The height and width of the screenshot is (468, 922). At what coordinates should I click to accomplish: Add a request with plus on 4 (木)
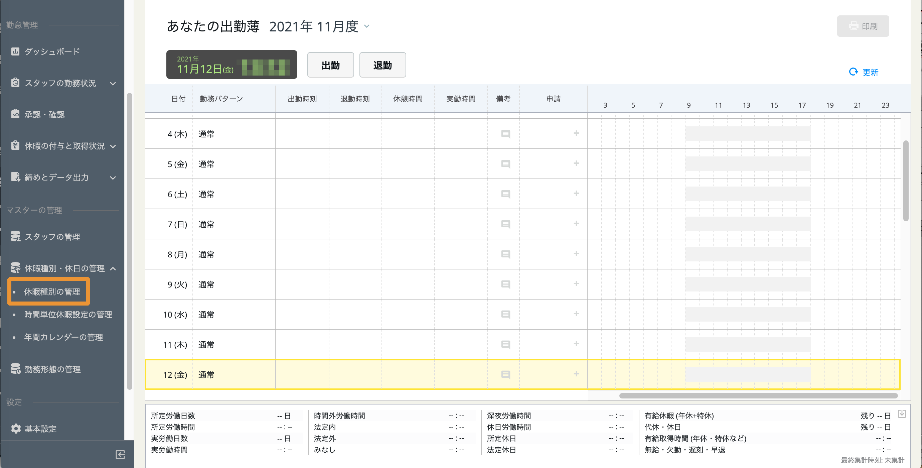576,133
